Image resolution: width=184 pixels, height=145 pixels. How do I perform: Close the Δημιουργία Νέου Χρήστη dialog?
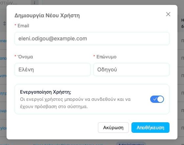[168, 14]
